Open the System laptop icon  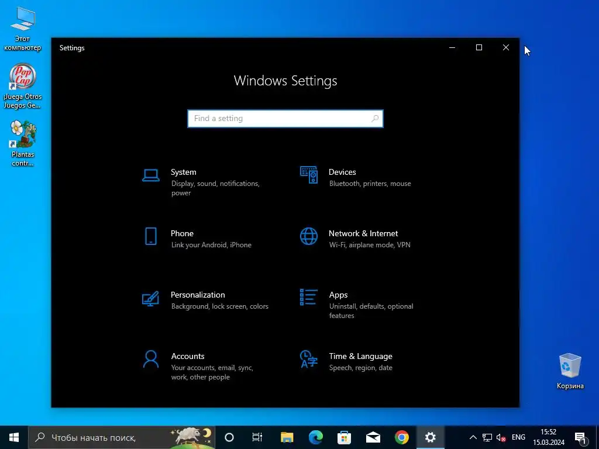[x=151, y=175]
